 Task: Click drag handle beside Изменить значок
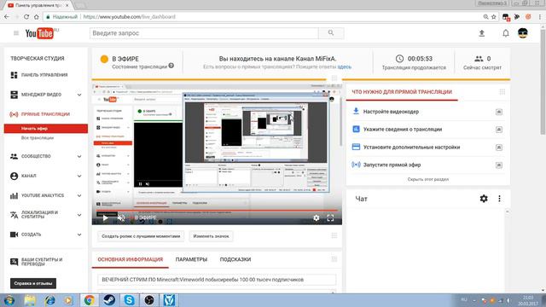pyautogui.click(x=334, y=235)
